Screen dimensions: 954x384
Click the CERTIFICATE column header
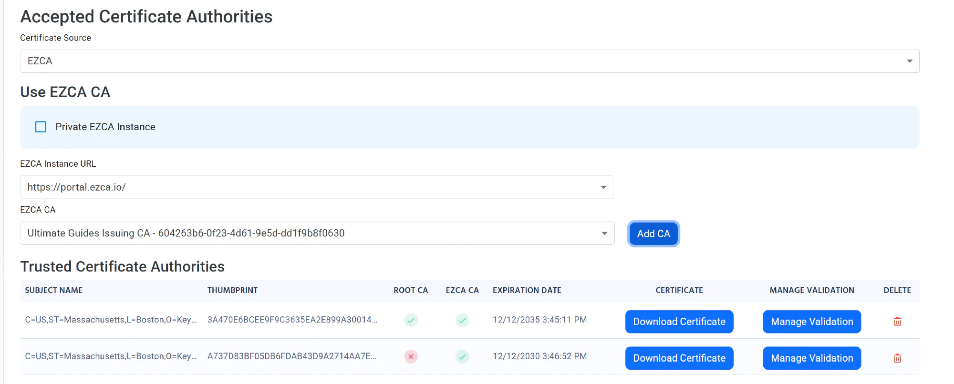click(x=679, y=290)
